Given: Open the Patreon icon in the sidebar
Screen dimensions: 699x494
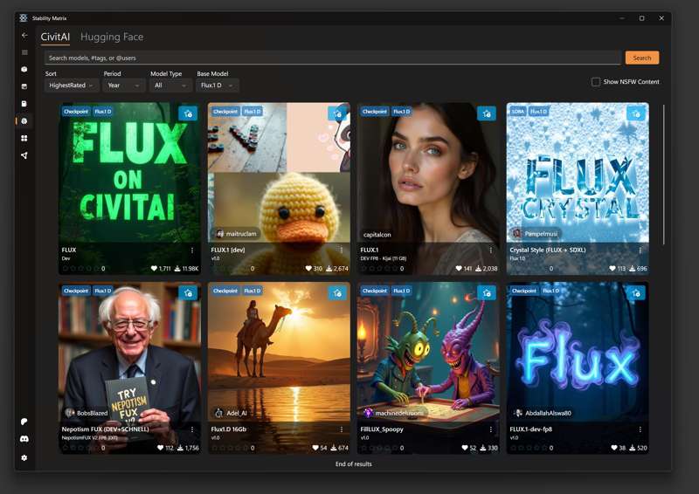Looking at the screenshot, I should (24, 422).
